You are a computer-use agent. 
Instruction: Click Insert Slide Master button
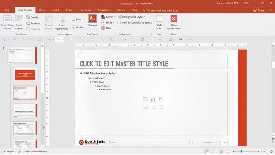(7, 22)
